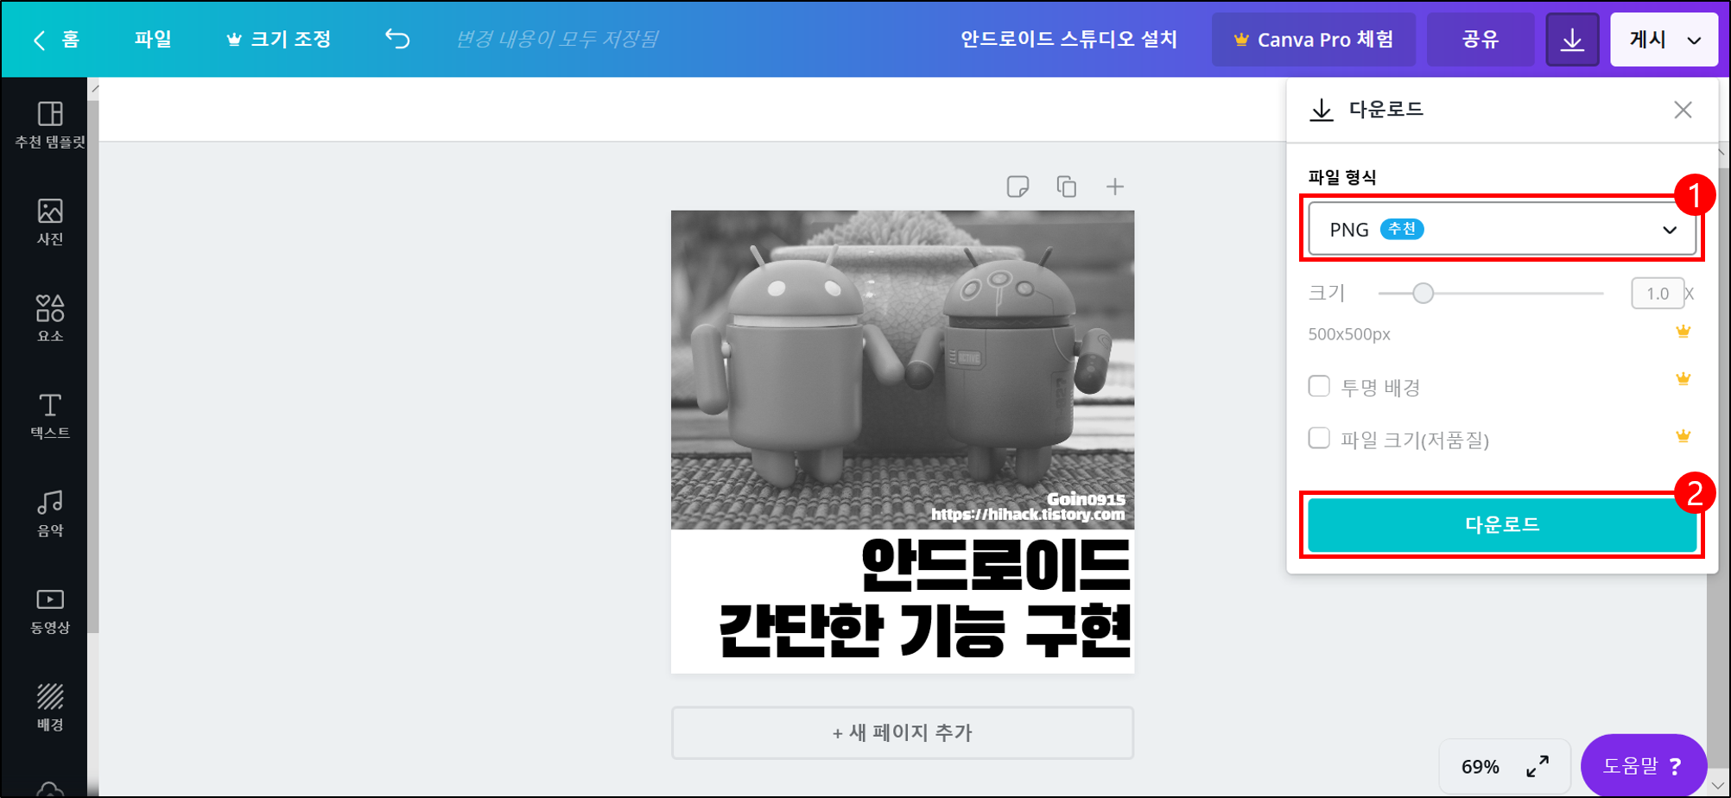Check the 파일 크기(저품질) option
Image resolution: width=1731 pixels, height=798 pixels.
[1319, 439]
